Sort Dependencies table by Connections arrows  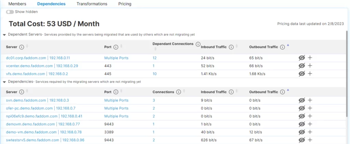184,91
